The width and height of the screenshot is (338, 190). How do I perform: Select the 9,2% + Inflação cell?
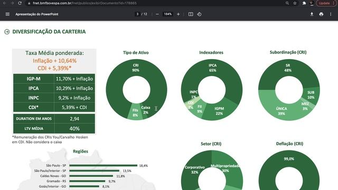tap(74, 98)
